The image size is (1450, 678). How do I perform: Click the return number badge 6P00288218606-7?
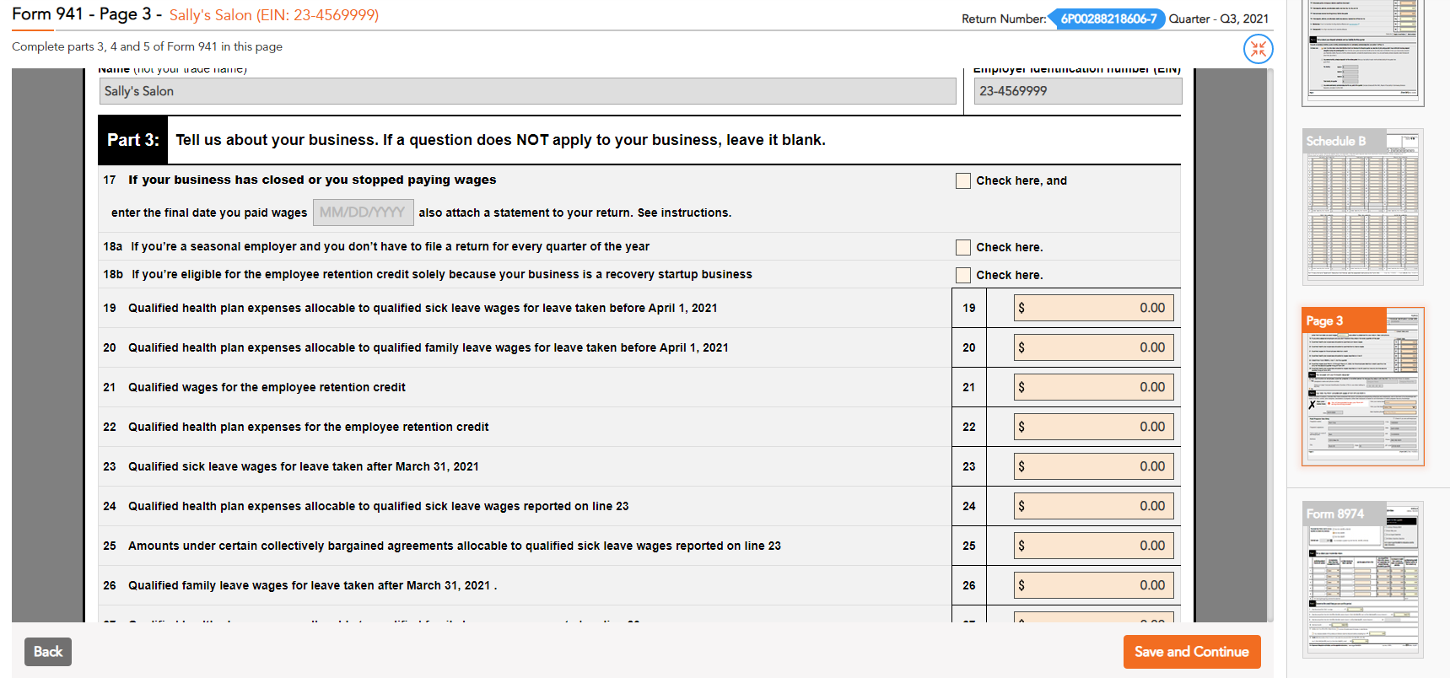pos(1108,19)
